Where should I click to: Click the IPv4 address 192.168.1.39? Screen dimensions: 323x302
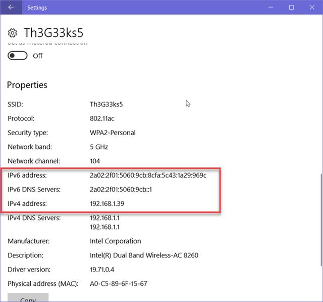click(x=107, y=203)
